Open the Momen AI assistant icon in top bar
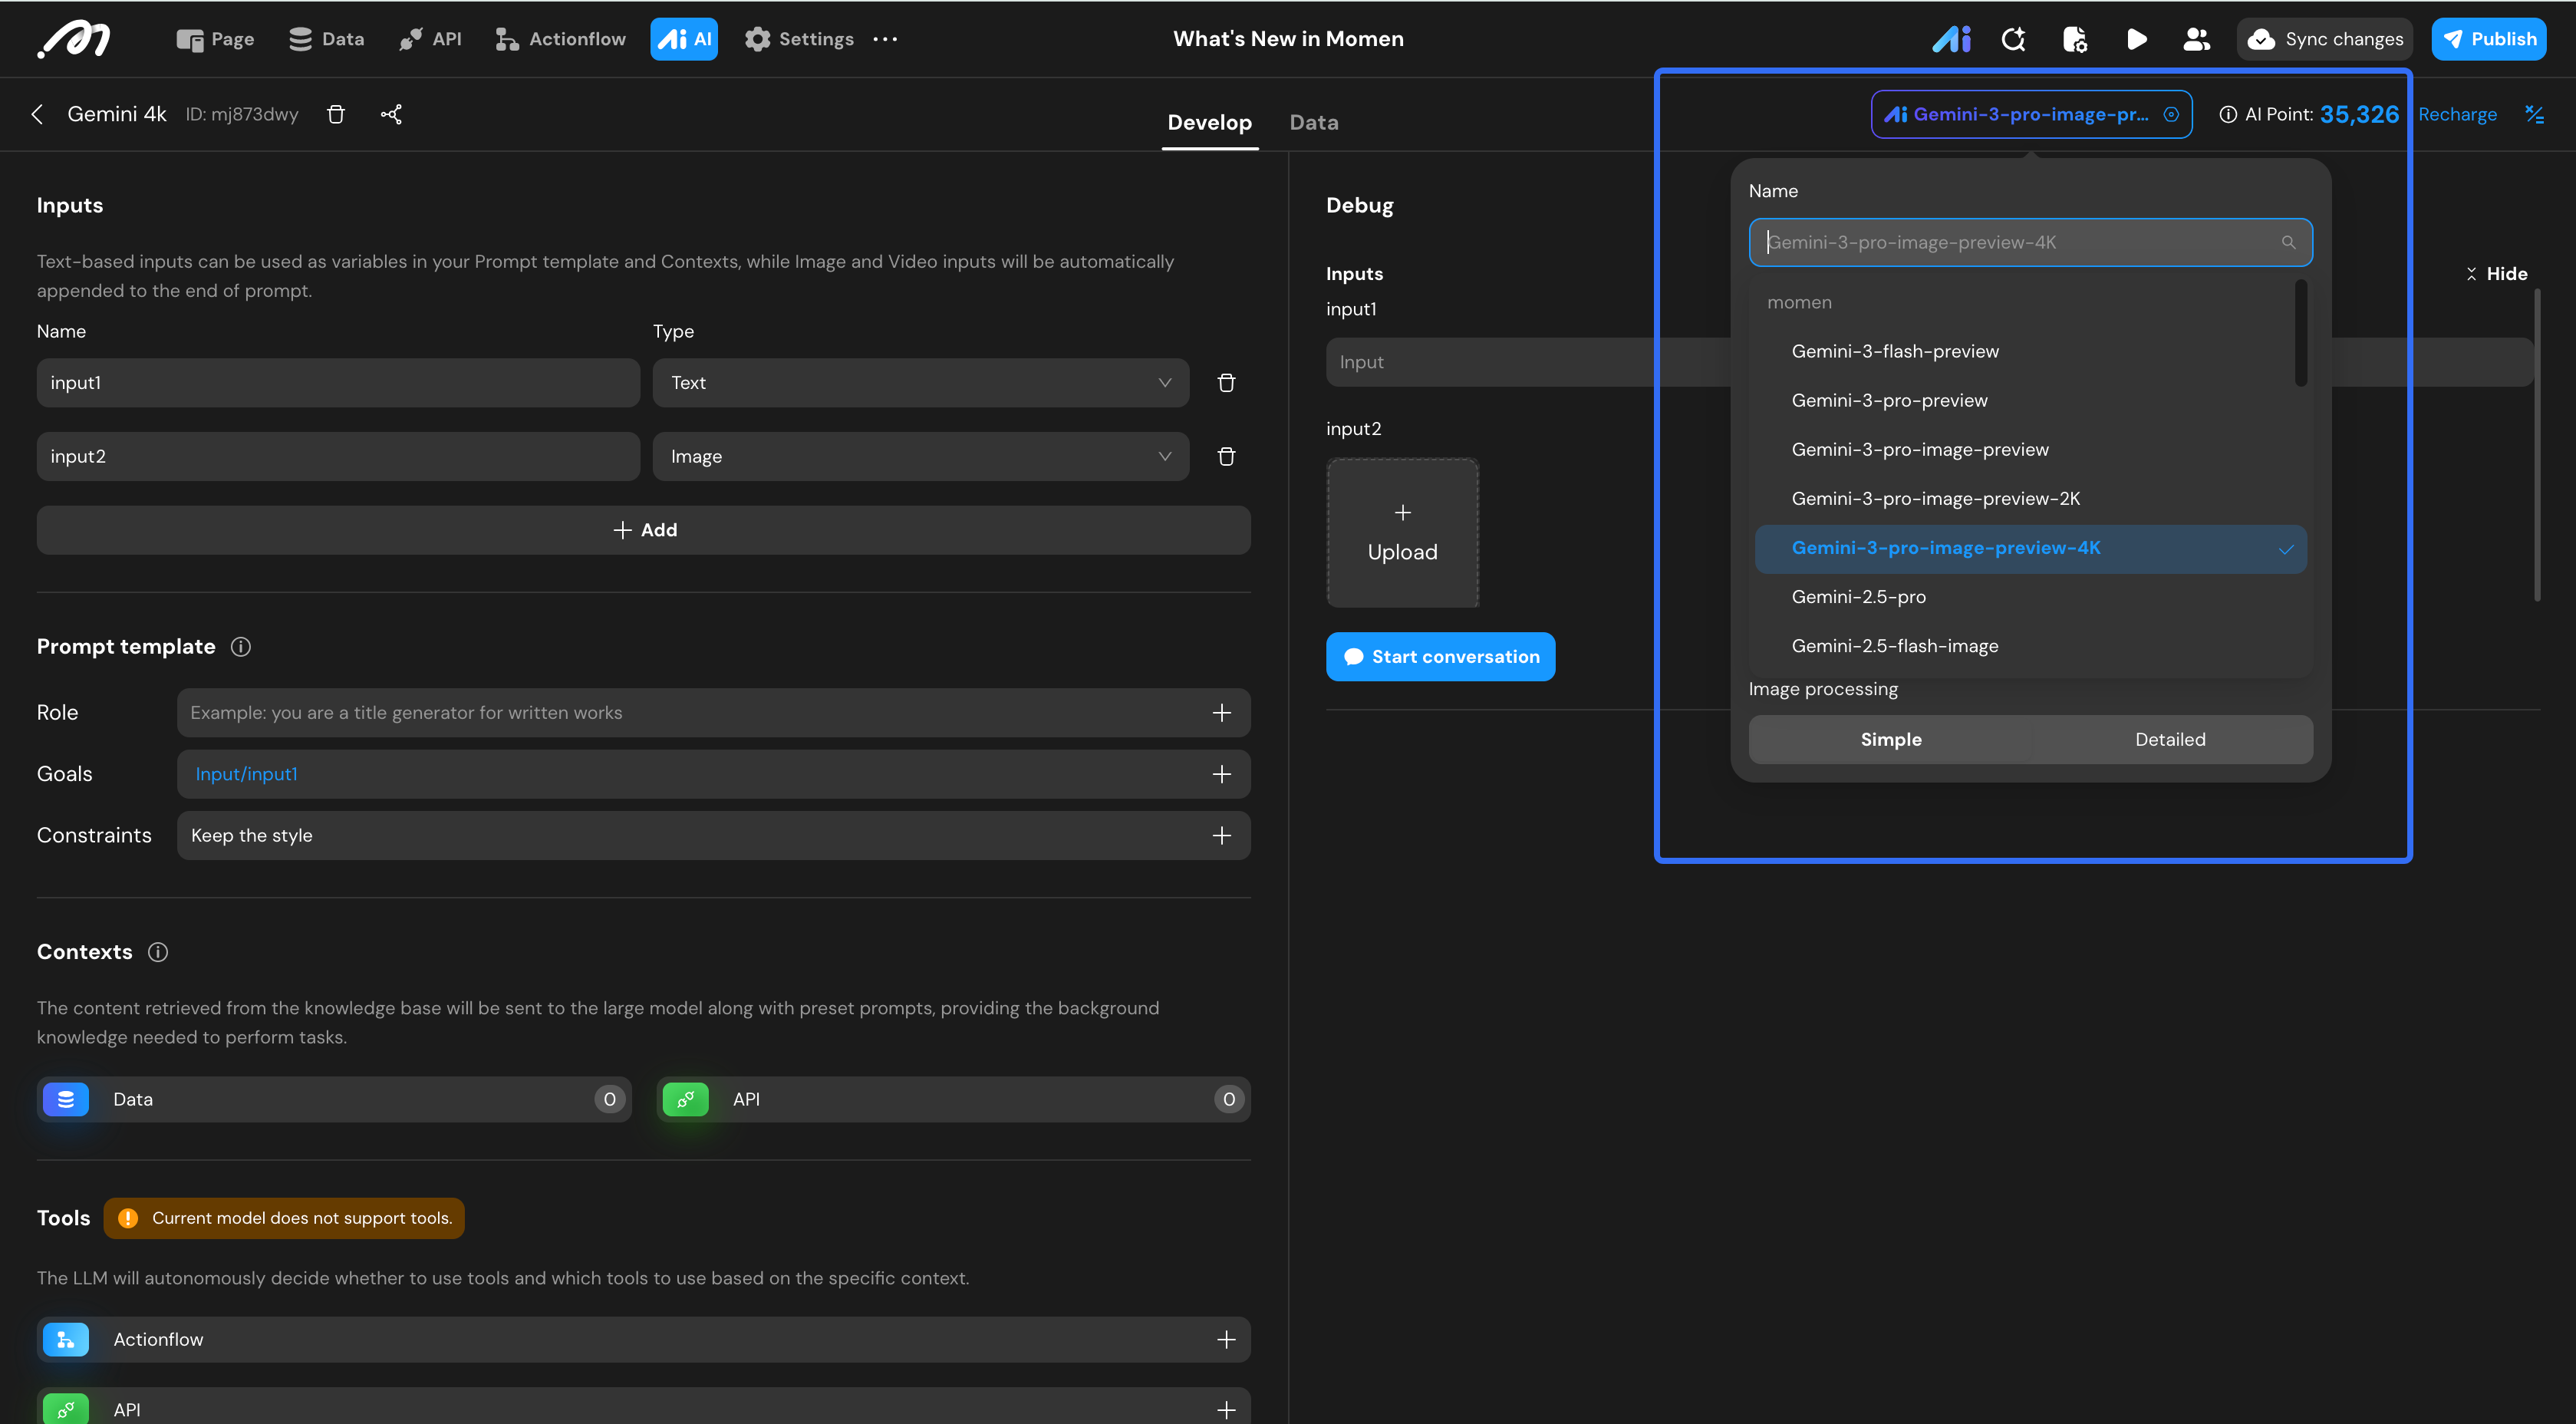2576x1424 pixels. tap(1951, 39)
